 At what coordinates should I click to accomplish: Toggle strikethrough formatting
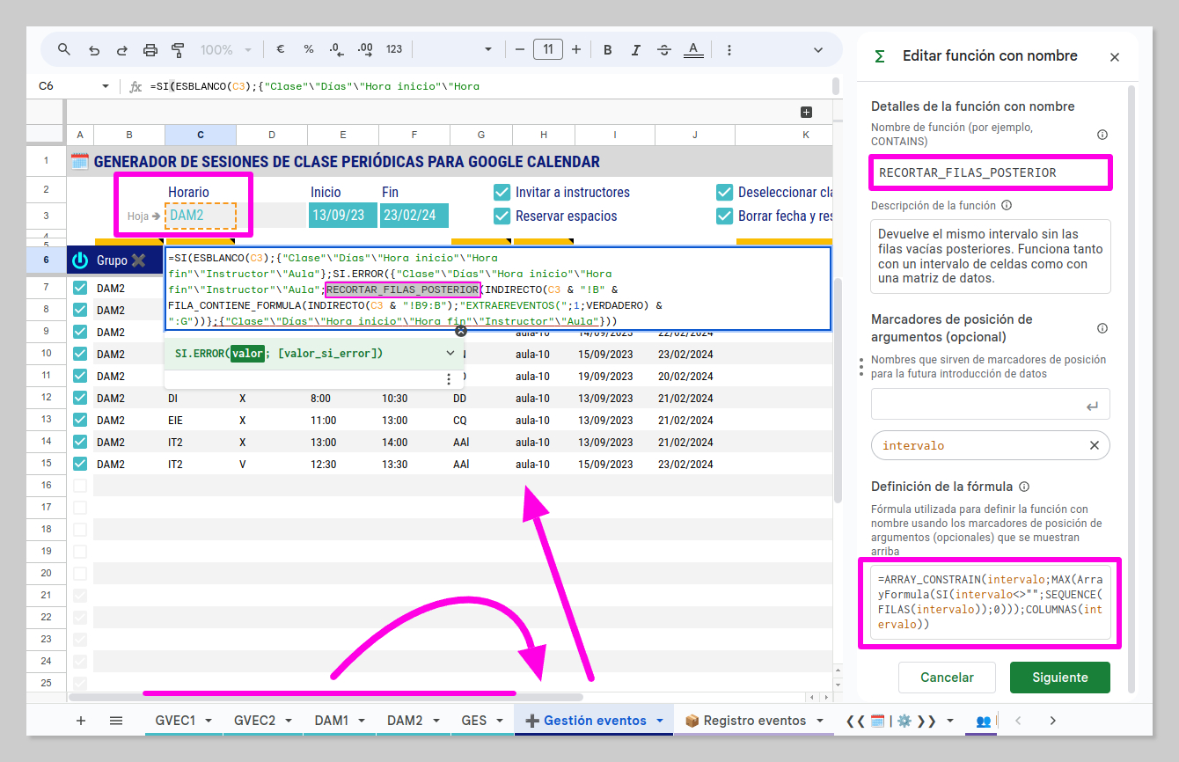[x=664, y=49]
